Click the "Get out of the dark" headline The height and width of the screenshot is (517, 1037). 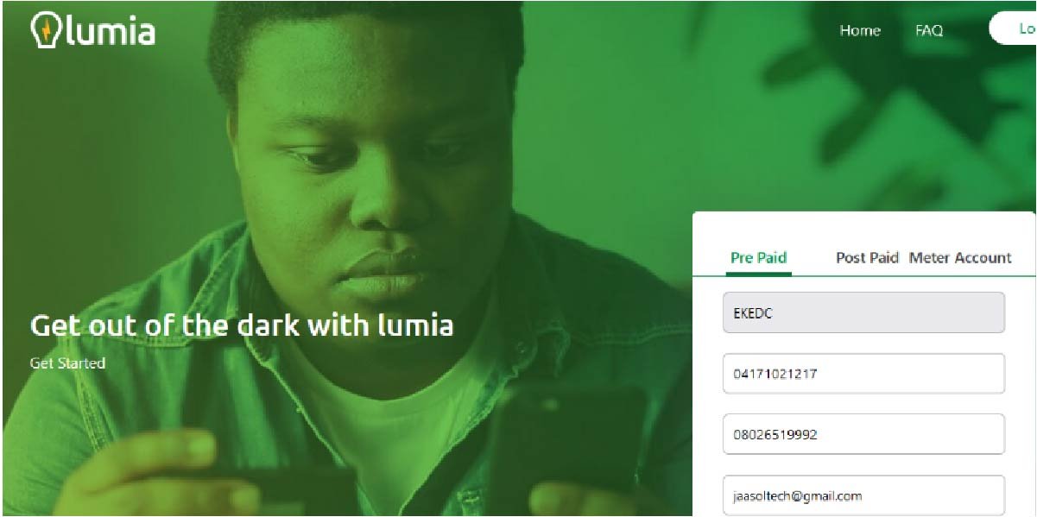pyautogui.click(x=242, y=325)
